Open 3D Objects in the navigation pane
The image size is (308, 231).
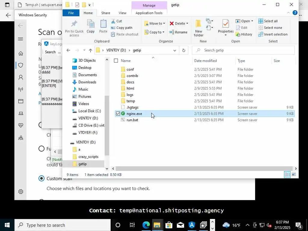[x=87, y=60]
